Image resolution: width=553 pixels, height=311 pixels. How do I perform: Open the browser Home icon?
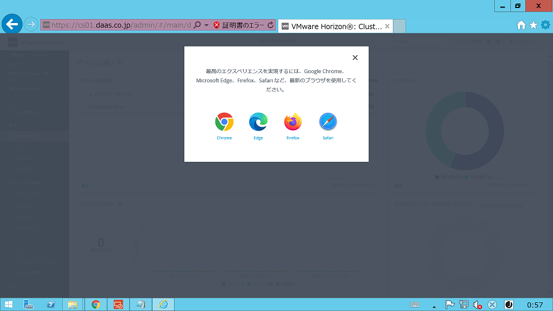521,25
